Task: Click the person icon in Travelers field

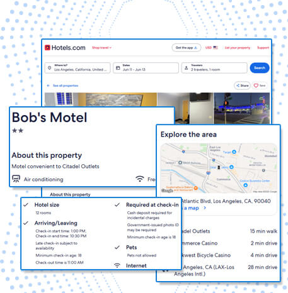Action: 186,68
